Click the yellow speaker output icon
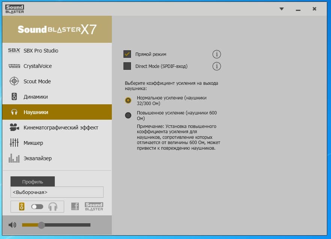This screenshot has width=331, height=239. tap(21, 206)
